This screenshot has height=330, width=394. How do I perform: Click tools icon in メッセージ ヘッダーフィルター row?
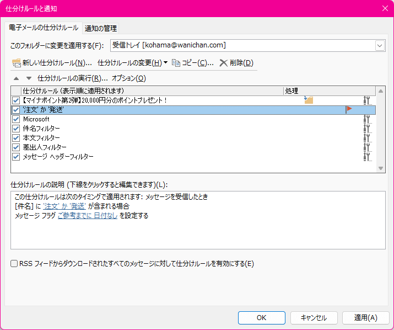pyautogui.click(x=368, y=156)
